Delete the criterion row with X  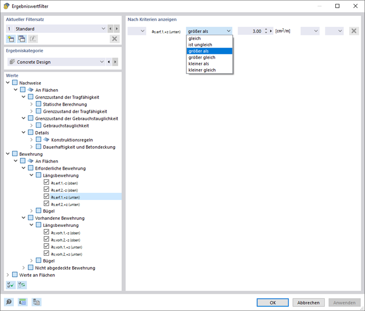[x=354, y=31]
